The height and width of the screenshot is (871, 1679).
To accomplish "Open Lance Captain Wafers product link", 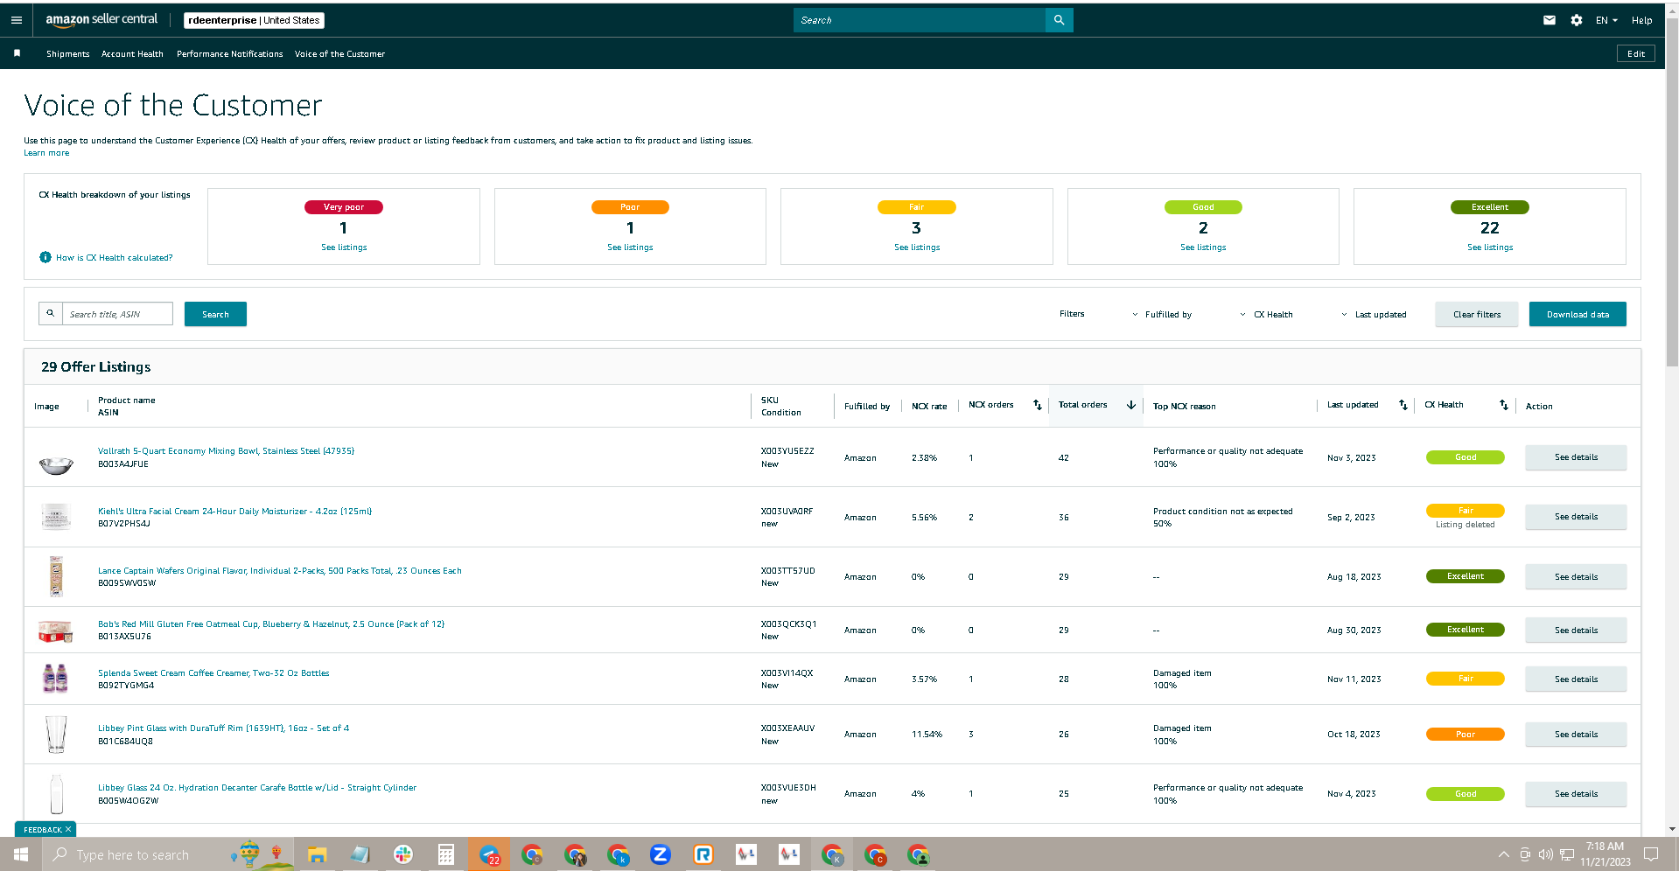I will (279, 570).
